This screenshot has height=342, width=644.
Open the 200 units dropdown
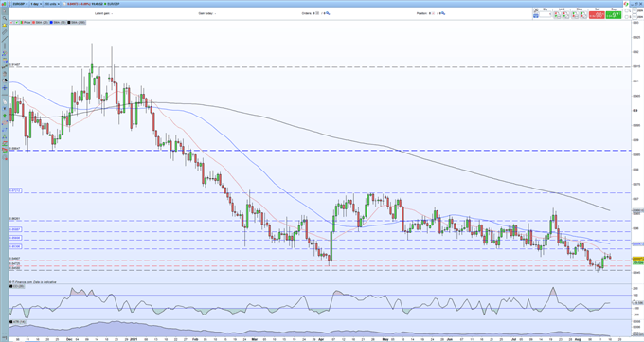[52, 4]
